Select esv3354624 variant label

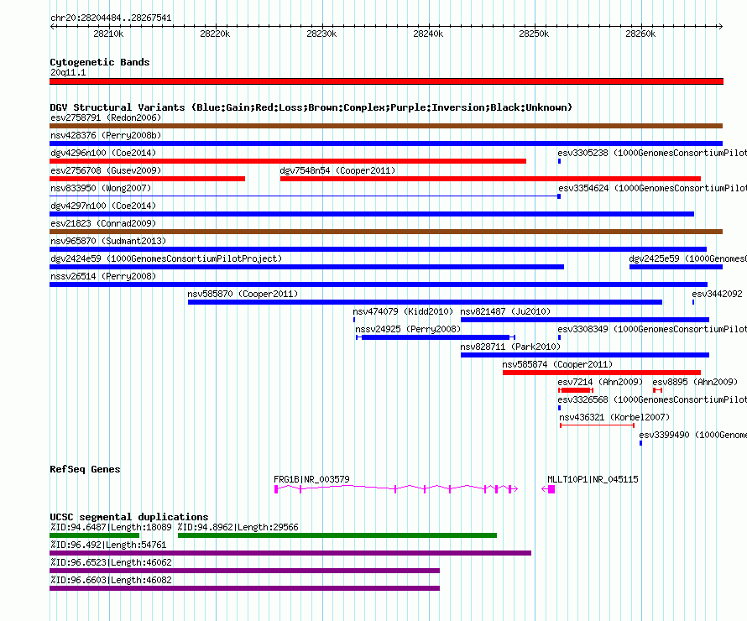click(x=653, y=188)
